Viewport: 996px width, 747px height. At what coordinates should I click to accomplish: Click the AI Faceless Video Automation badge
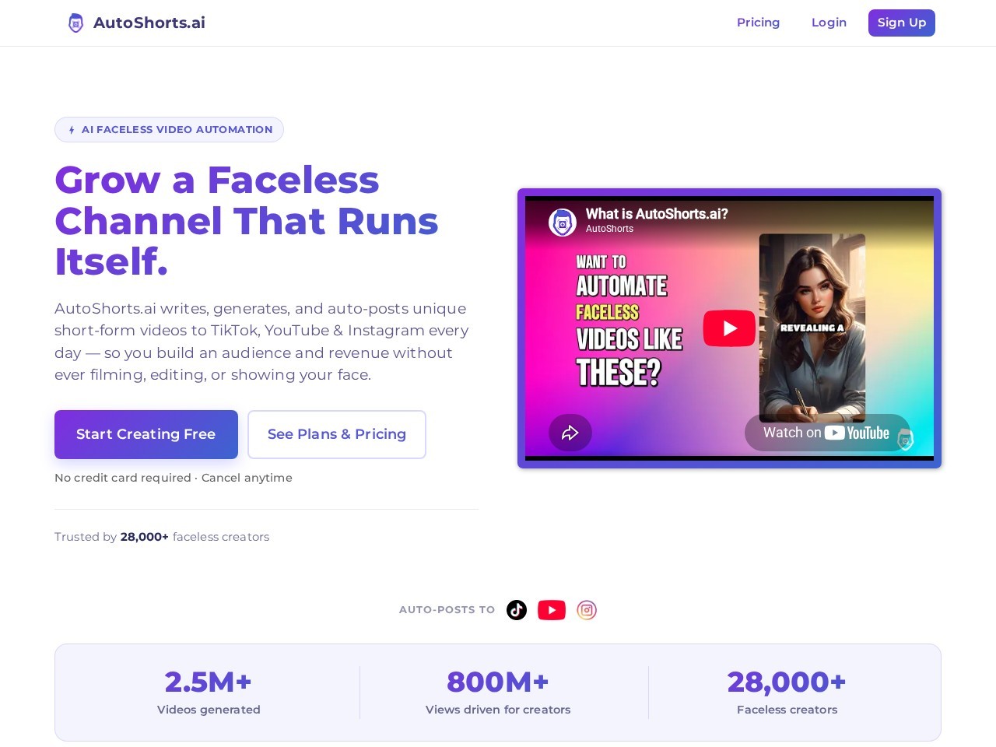click(169, 130)
